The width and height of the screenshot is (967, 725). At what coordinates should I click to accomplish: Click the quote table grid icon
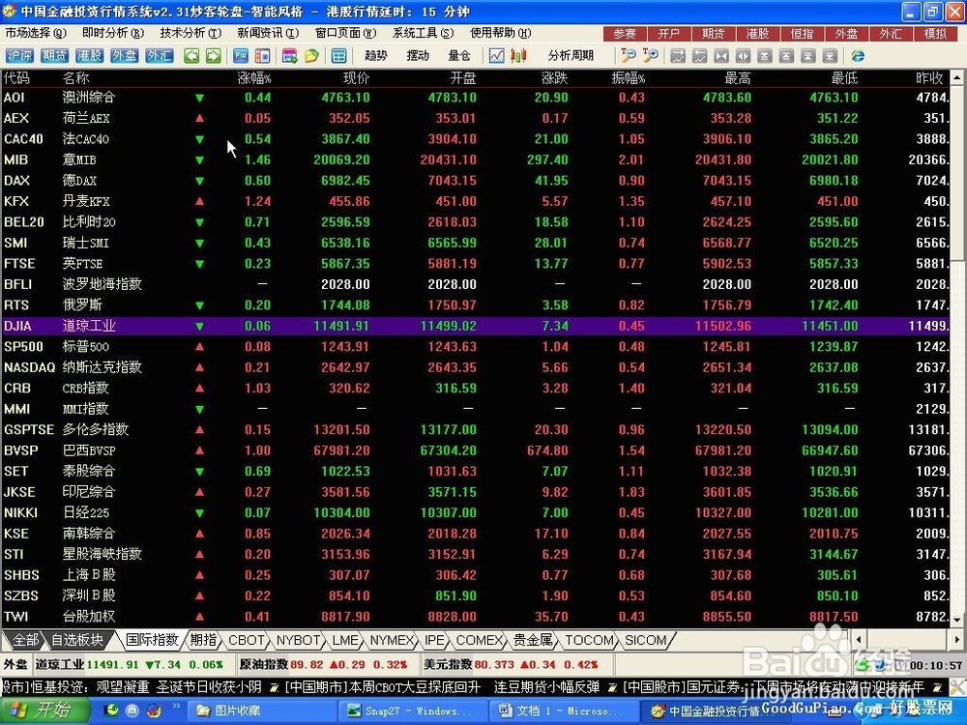[x=338, y=56]
